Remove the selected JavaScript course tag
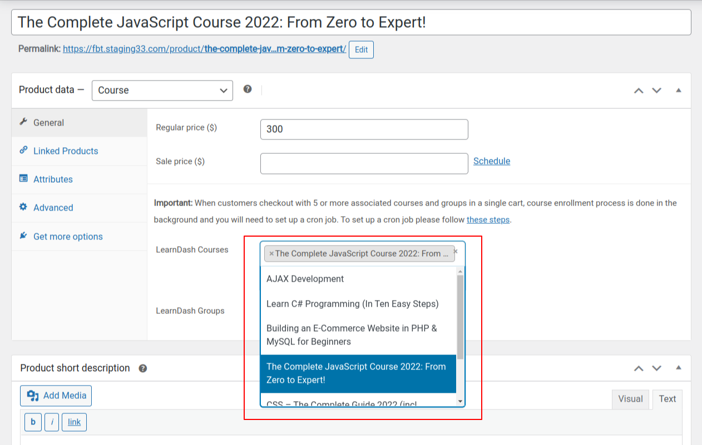Viewport: 702px width, 445px height. [x=271, y=254]
